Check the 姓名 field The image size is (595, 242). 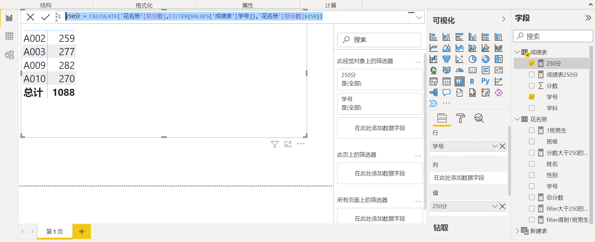532,164
